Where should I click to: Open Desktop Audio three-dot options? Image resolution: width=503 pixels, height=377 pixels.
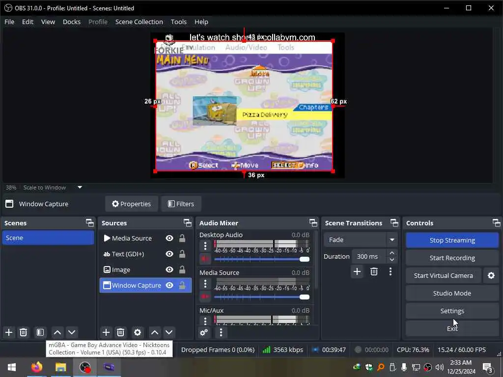(x=205, y=246)
